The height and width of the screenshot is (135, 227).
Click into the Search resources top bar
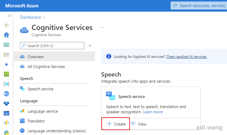(199, 6)
